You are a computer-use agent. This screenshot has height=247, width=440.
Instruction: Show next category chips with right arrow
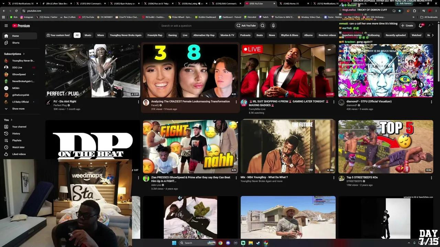point(432,35)
